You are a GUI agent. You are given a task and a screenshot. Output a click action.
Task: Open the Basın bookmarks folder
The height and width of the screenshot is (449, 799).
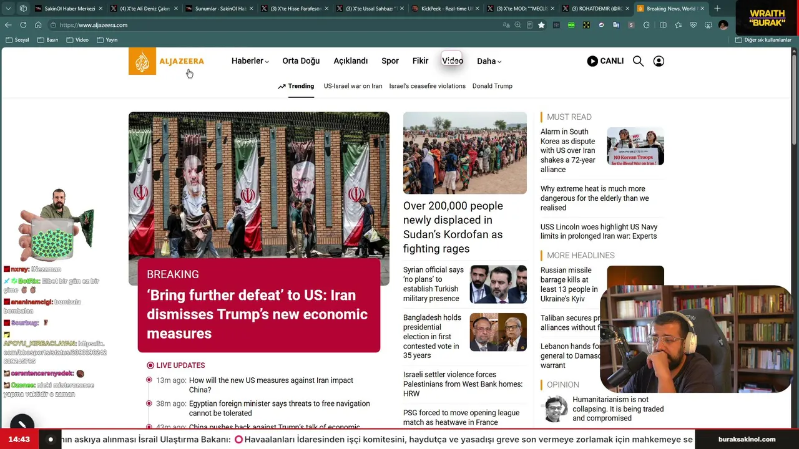[48, 40]
